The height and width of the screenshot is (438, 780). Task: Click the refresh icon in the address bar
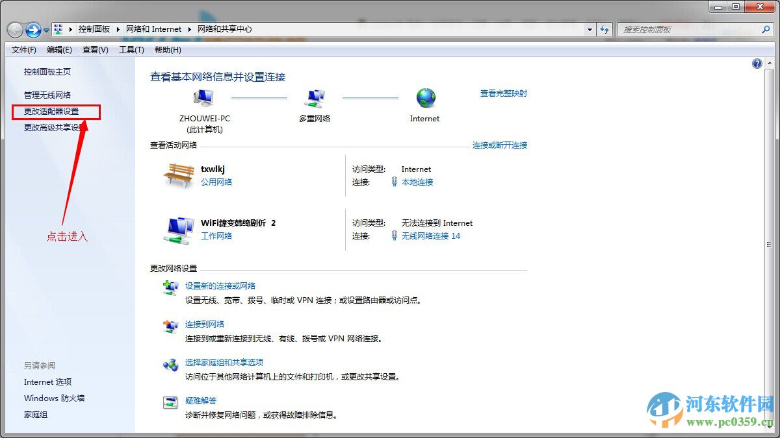[x=604, y=29]
